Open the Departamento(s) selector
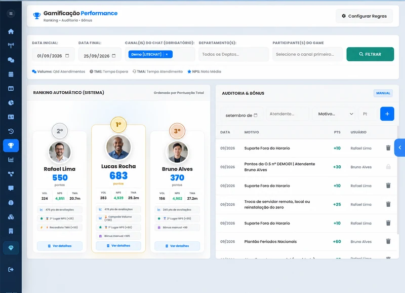The image size is (405, 293). (233, 54)
